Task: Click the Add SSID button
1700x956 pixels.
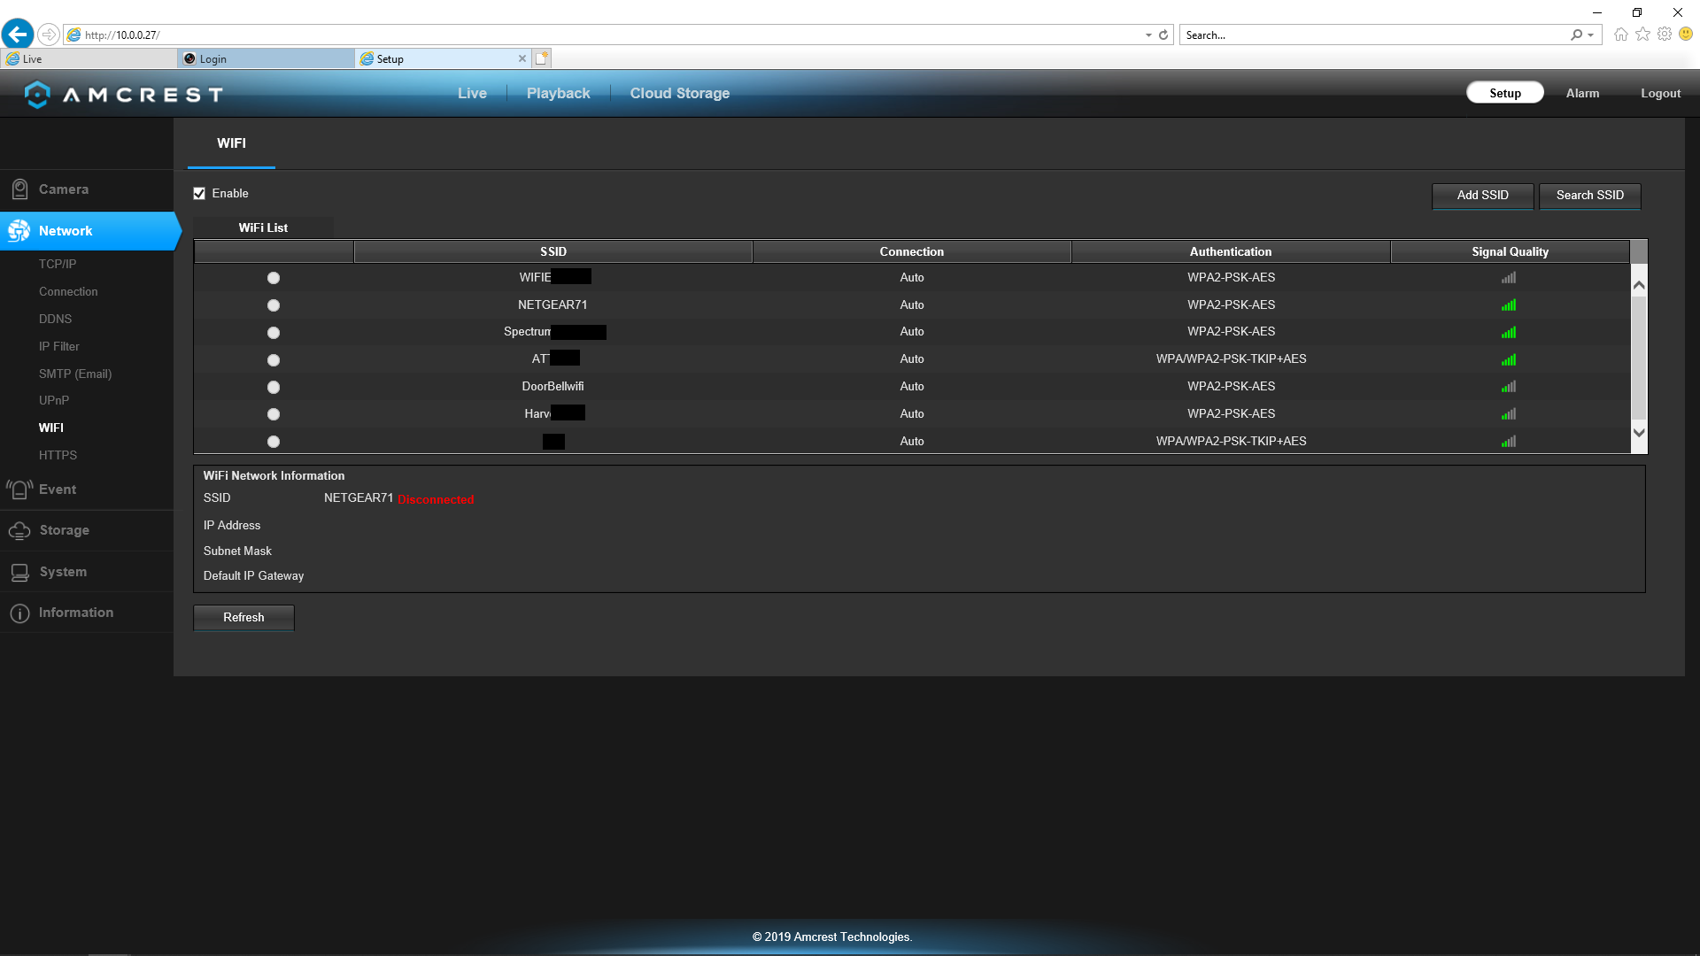Action: [1482, 196]
